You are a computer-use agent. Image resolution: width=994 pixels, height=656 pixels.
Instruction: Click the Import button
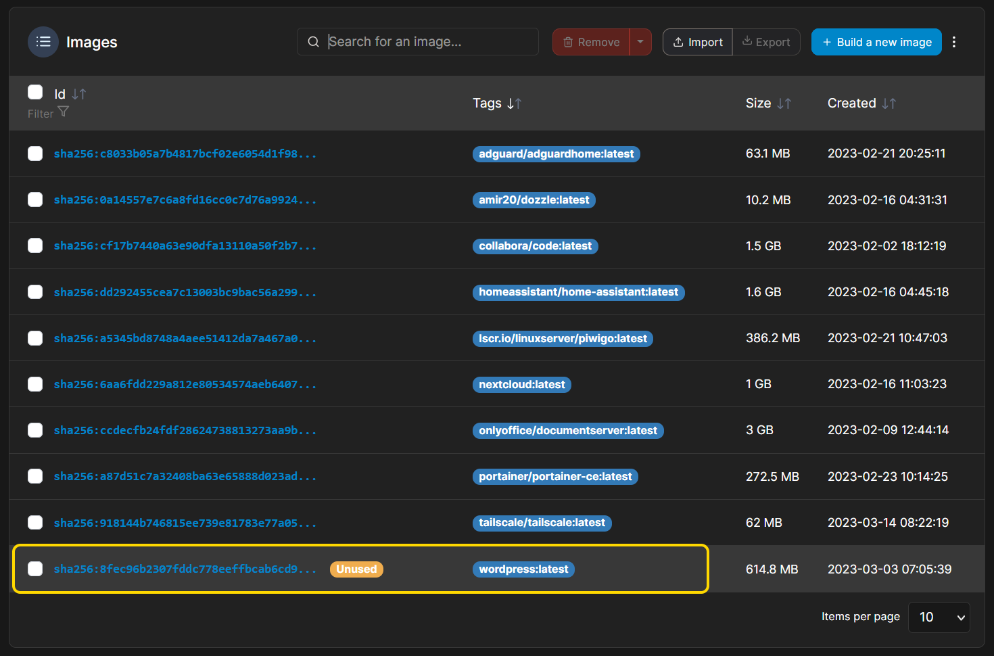[698, 42]
